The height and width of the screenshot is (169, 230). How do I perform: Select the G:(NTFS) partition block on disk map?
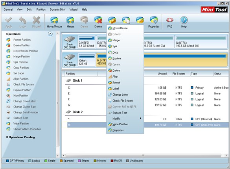(x=201, y=42)
